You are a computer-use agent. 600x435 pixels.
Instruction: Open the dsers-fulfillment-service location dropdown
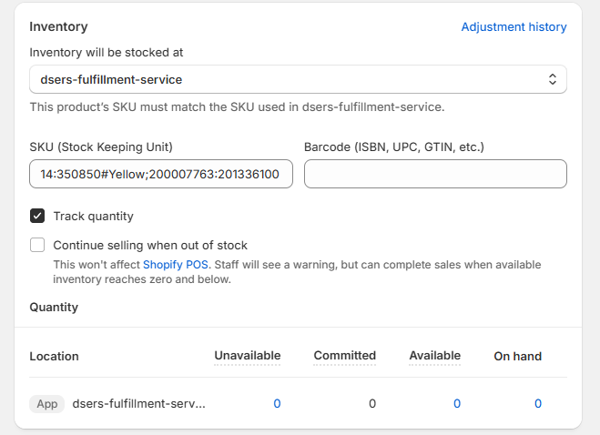pos(298,79)
